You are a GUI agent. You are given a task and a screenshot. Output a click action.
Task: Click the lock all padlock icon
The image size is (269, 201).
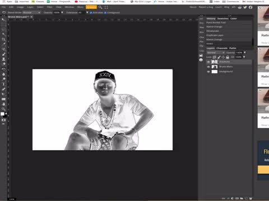click(x=228, y=57)
